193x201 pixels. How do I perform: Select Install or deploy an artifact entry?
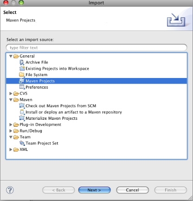74,112
